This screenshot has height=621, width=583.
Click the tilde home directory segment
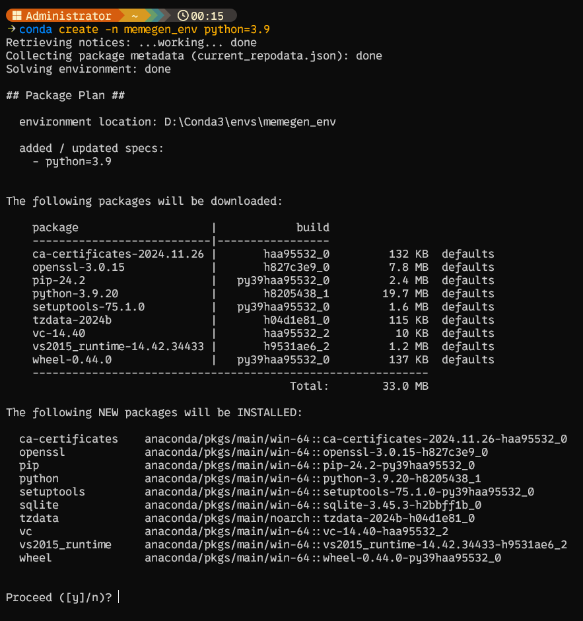pos(135,16)
